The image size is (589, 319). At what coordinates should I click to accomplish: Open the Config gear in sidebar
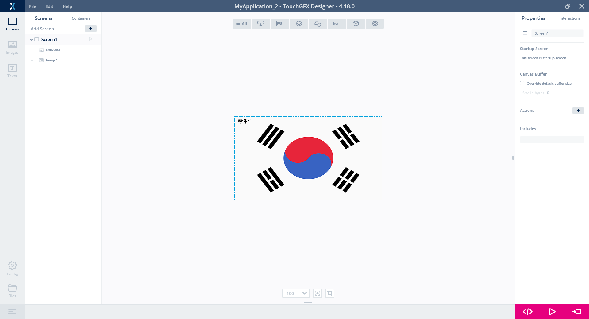point(12,268)
